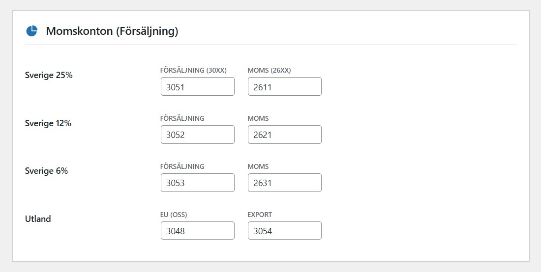The width and height of the screenshot is (541, 272).
Task: Click the pie chart icon beside Momskonton
Action: pyautogui.click(x=32, y=31)
